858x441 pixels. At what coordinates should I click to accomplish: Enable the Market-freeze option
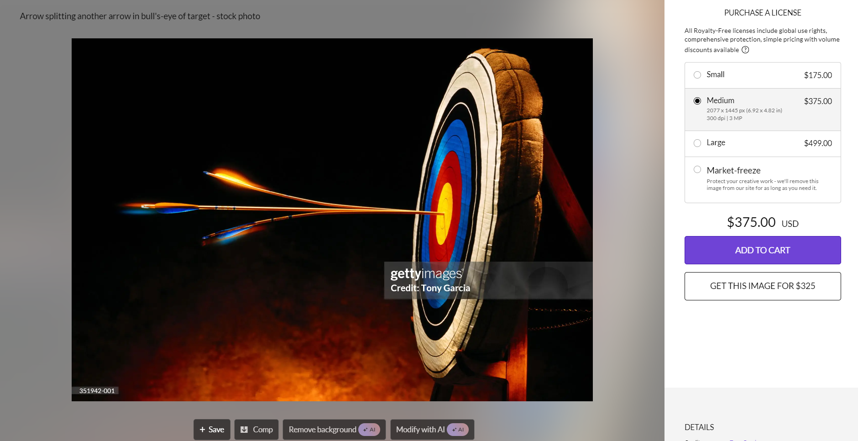pos(697,170)
